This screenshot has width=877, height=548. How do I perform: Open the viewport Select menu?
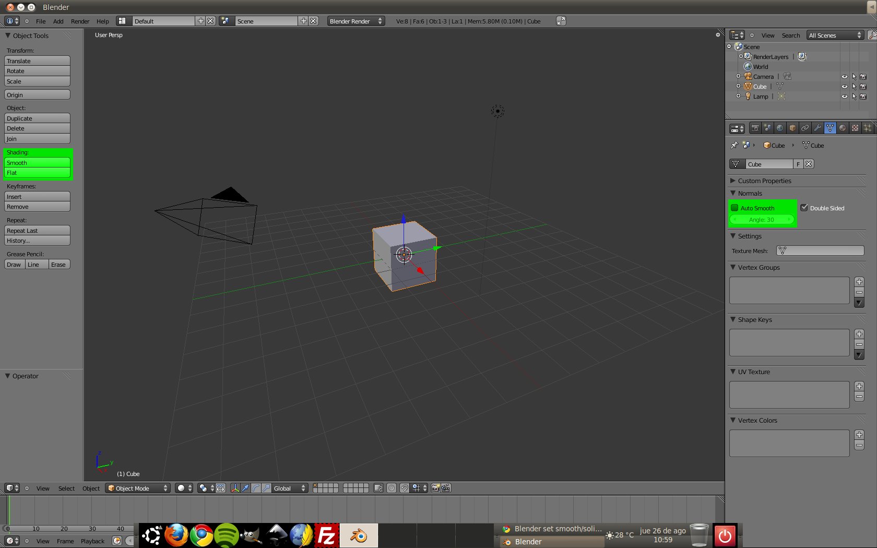point(66,489)
